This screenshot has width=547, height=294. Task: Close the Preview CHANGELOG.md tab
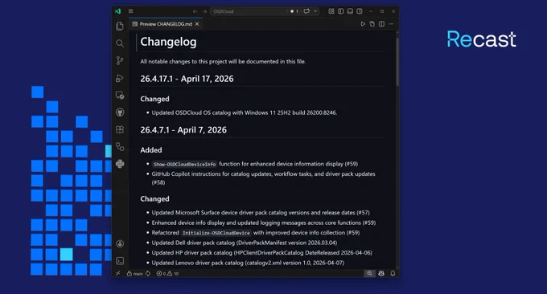click(x=197, y=24)
